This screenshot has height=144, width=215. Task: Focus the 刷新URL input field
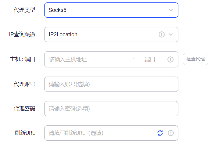coord(101,133)
